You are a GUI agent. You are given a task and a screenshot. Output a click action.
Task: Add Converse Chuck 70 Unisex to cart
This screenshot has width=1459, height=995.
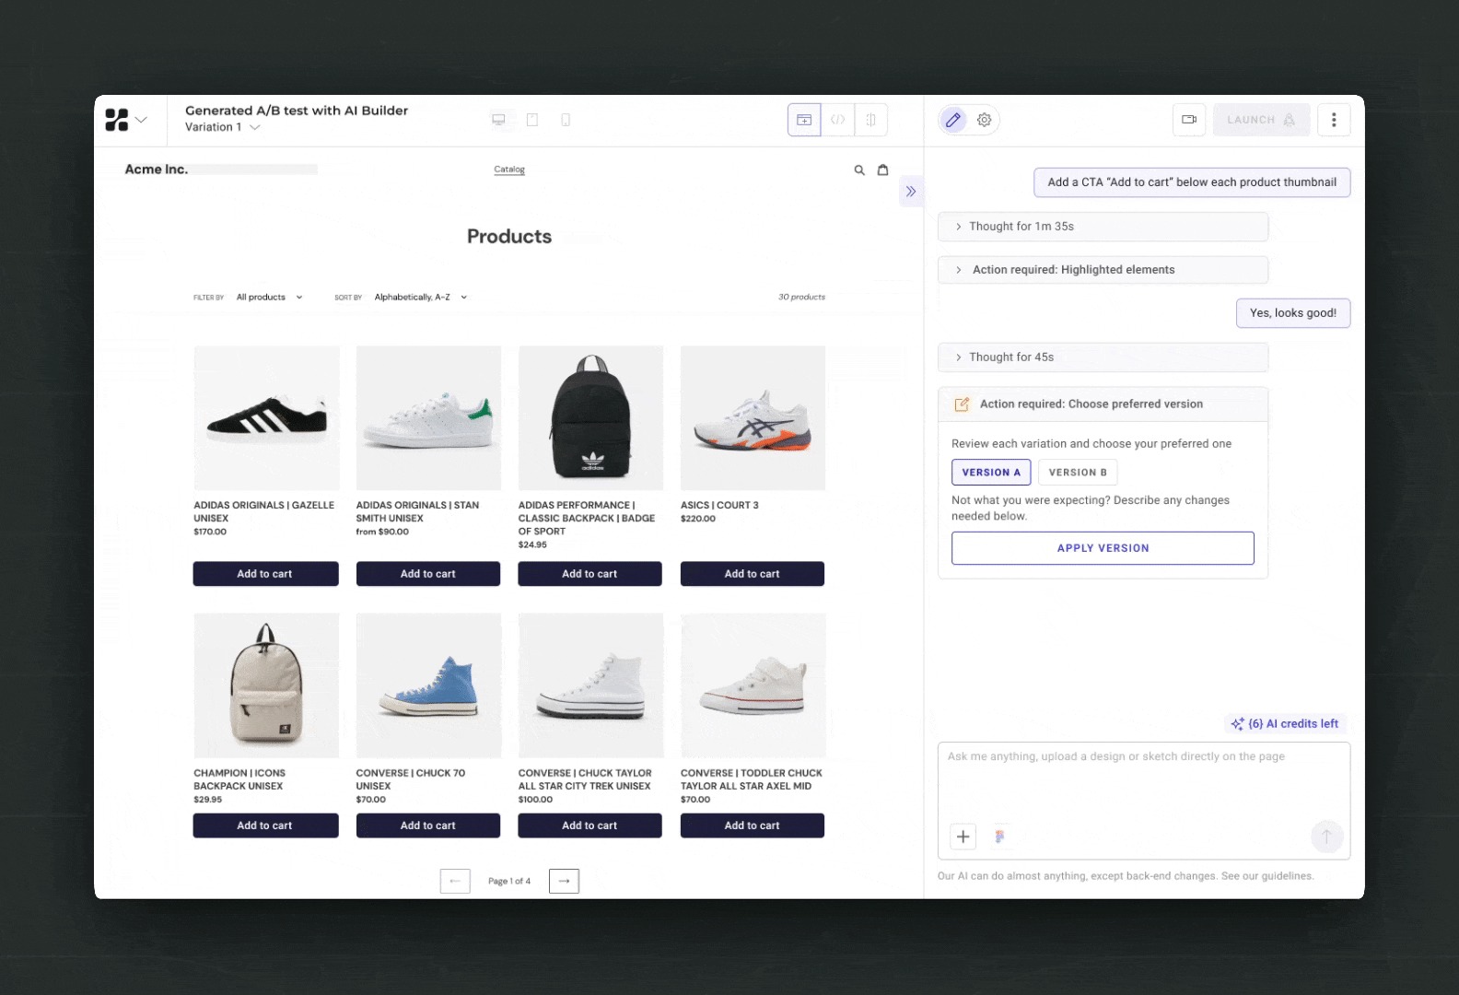pos(428,825)
